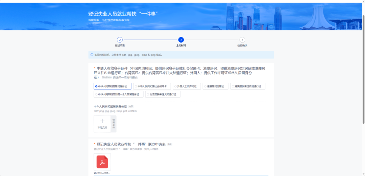Click the 上传材料 step label
The height and width of the screenshot is (176, 365).
(181, 46)
